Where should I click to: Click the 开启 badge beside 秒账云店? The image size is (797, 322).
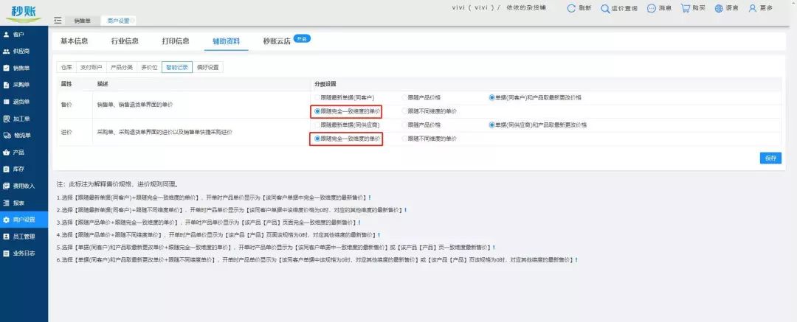tap(302, 38)
